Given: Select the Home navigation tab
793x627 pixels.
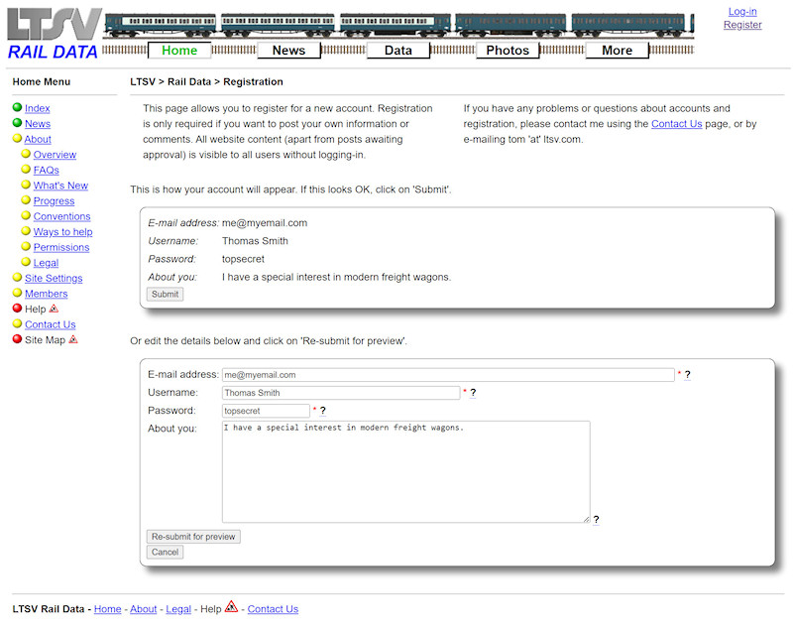Looking at the screenshot, I should pos(178,50).
